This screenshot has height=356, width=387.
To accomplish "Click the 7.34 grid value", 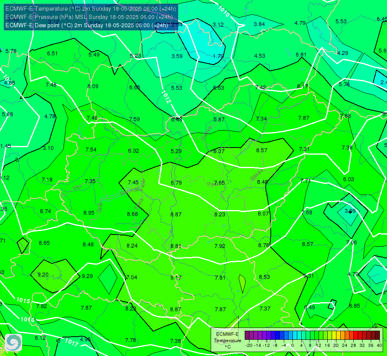I will point(261,119).
